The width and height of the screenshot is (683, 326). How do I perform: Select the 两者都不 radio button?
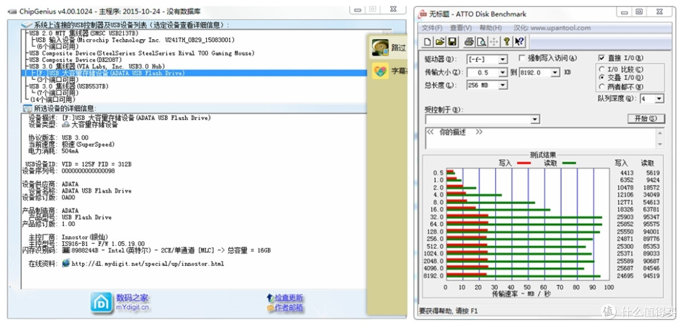coord(602,86)
